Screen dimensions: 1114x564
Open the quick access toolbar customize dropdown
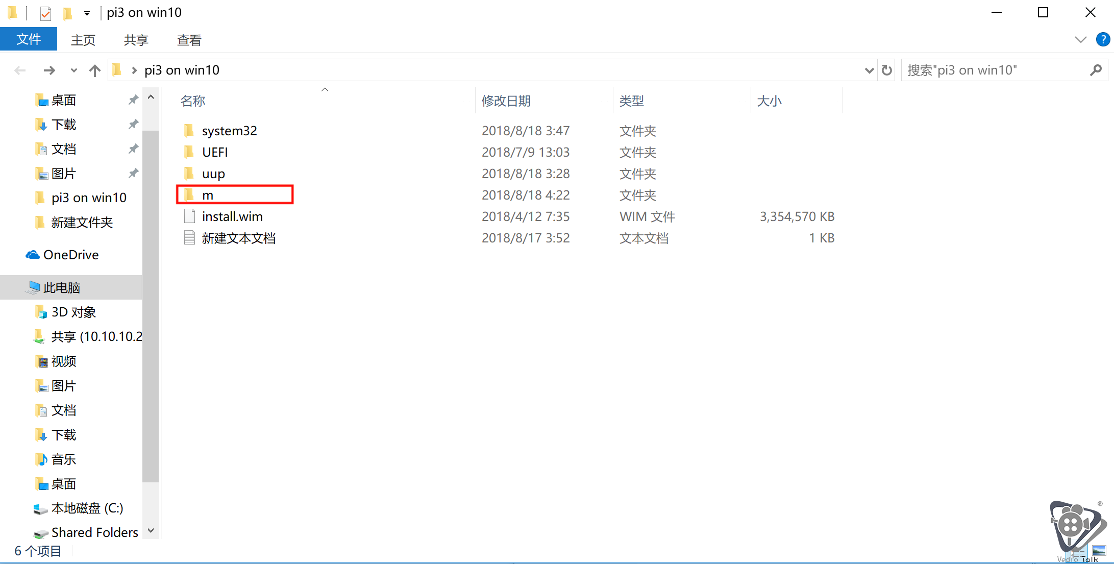click(87, 13)
